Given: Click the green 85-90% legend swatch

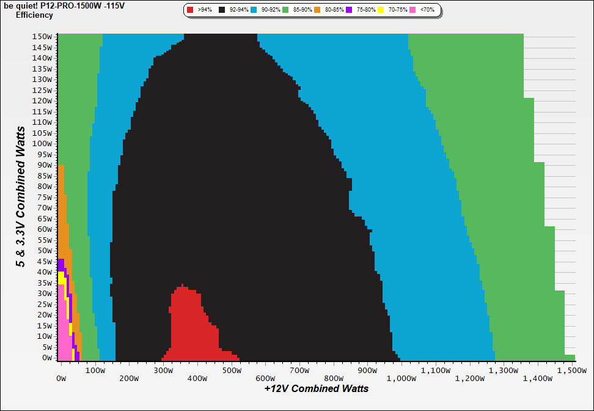Looking at the screenshot, I should (285, 10).
